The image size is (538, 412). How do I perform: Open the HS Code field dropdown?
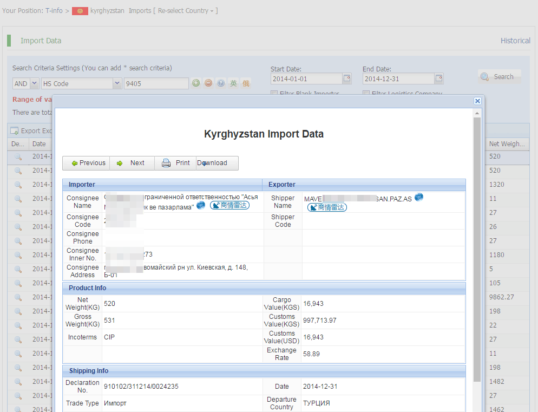click(x=117, y=83)
